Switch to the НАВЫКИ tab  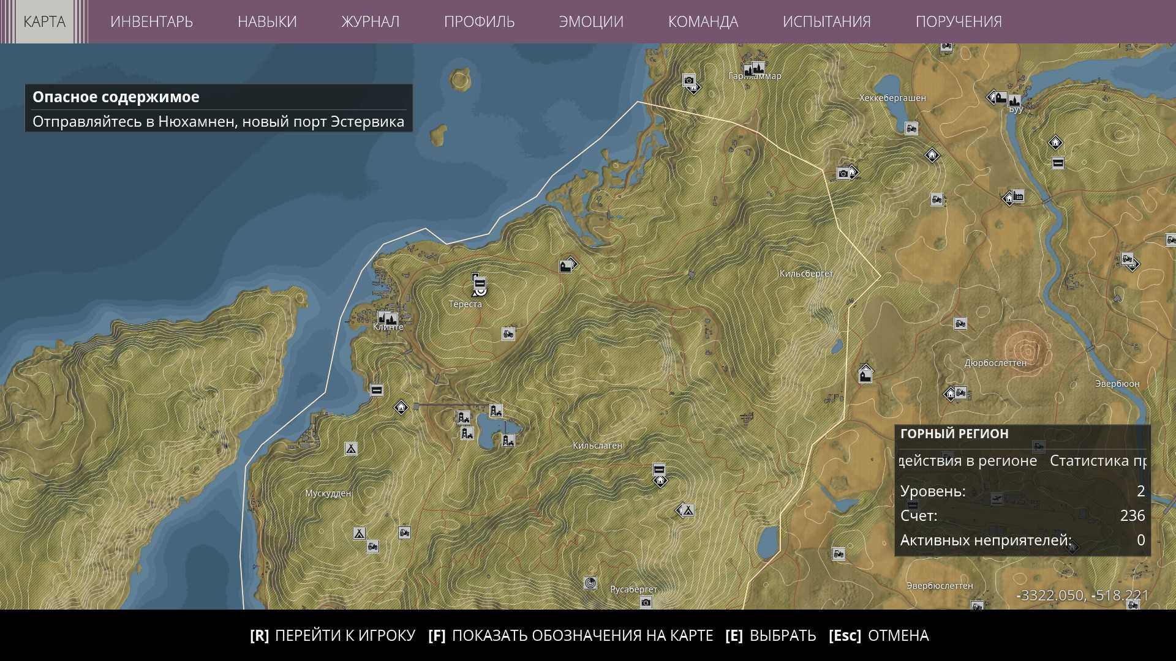pyautogui.click(x=267, y=21)
